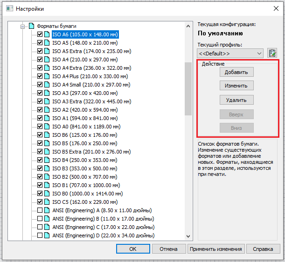Click the Форматы бумаги folder page icon
The width and height of the screenshot is (285, 262).
click(31, 26)
